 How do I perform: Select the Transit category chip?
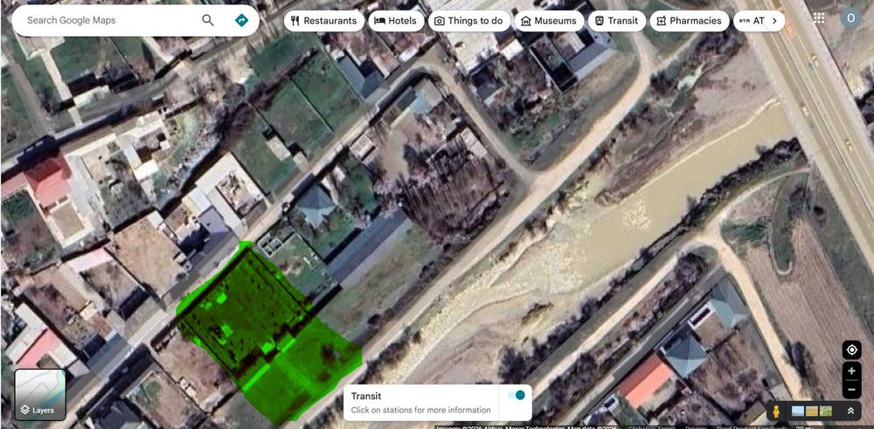tap(616, 21)
